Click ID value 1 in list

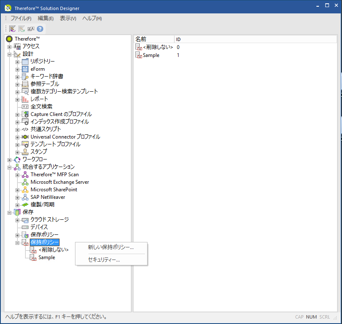(x=178, y=55)
